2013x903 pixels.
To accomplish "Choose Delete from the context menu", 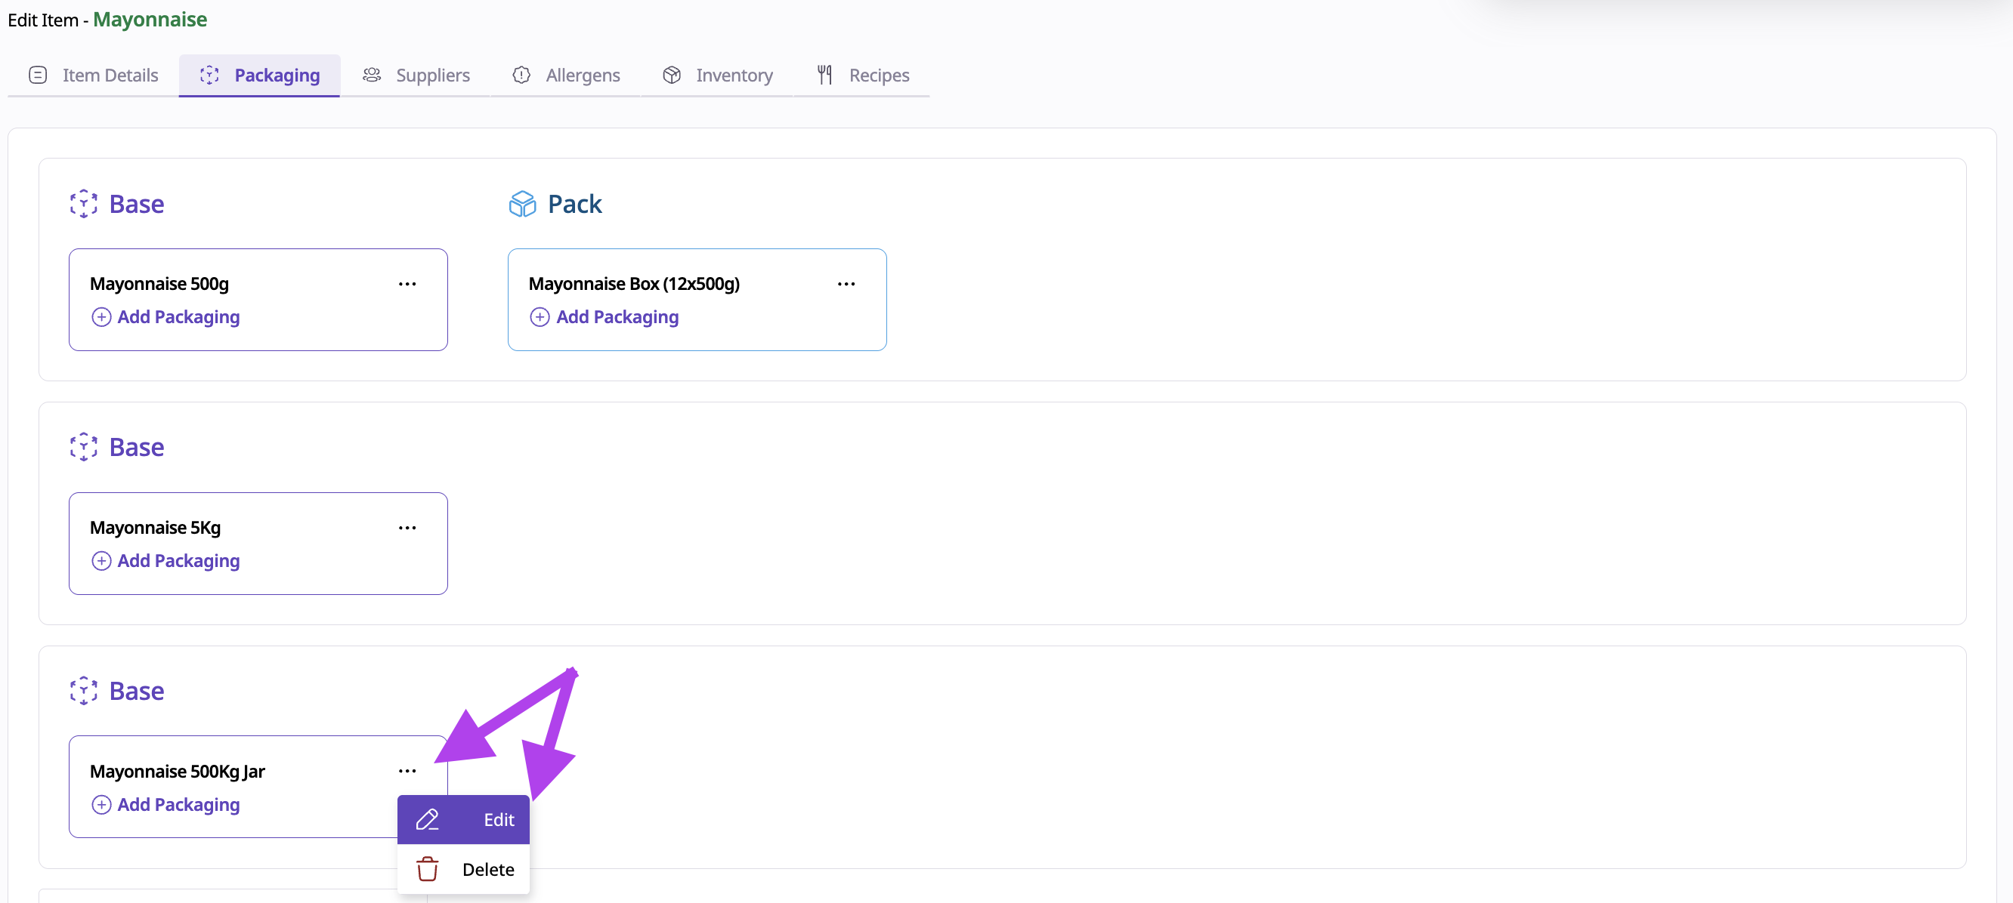I will coord(487,870).
